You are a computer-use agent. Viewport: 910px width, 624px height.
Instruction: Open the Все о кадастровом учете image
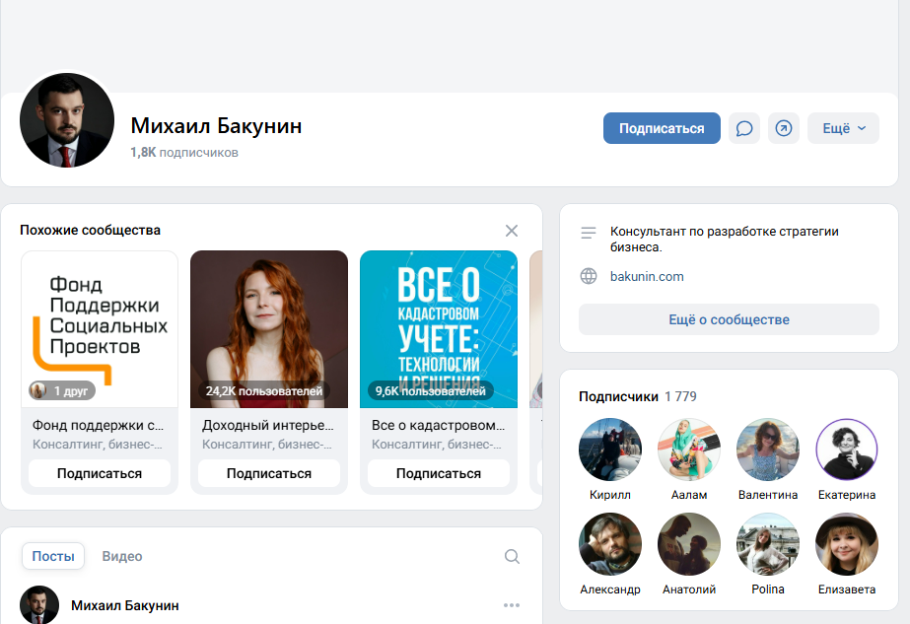[x=438, y=329]
